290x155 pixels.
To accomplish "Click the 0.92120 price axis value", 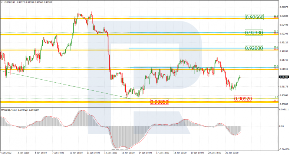I will pyautogui.click(x=284, y=42).
